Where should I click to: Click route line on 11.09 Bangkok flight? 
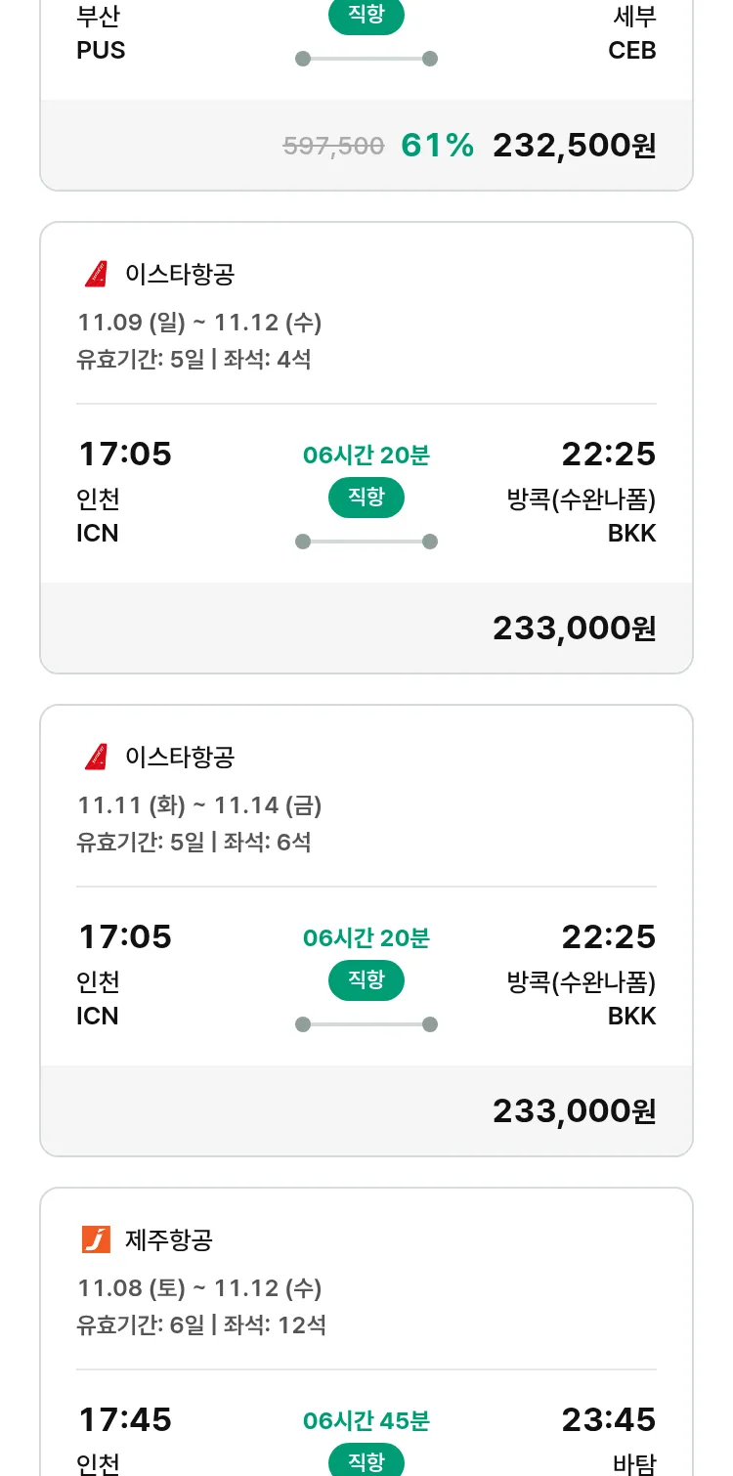pyautogui.click(x=366, y=542)
